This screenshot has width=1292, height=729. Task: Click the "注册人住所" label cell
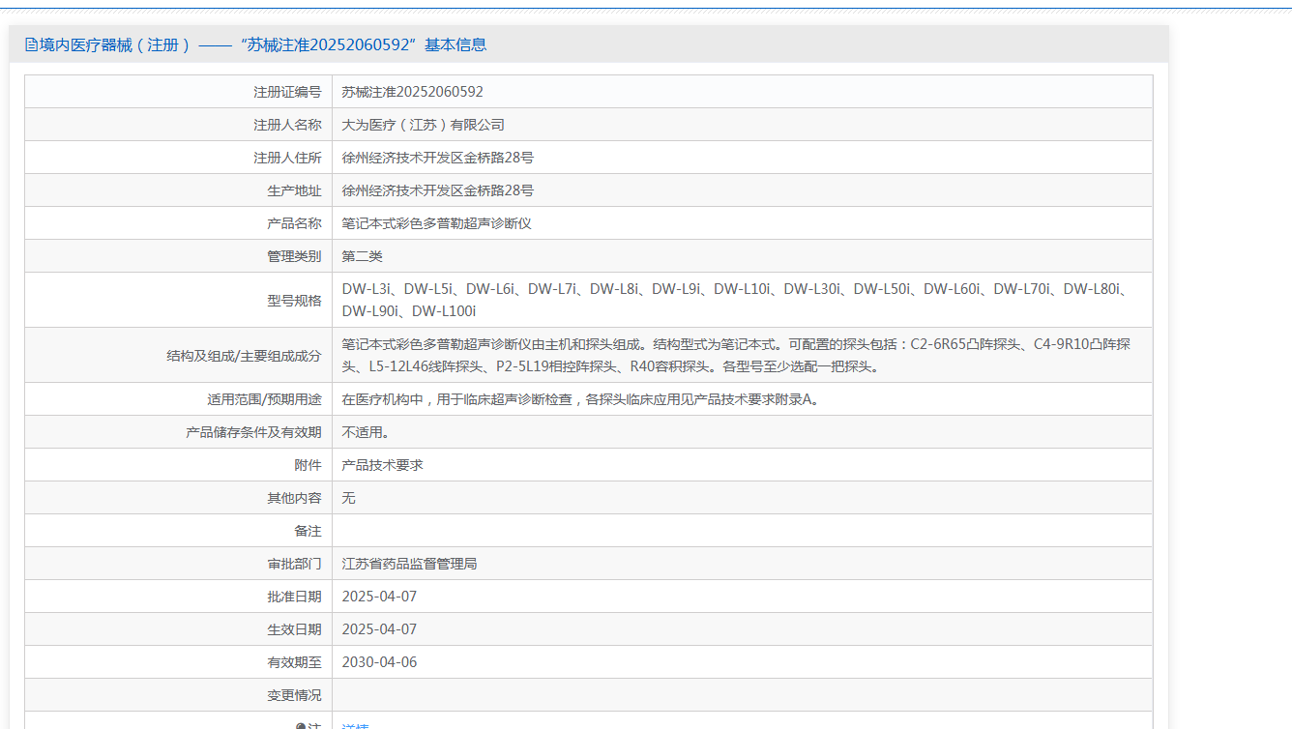point(179,158)
